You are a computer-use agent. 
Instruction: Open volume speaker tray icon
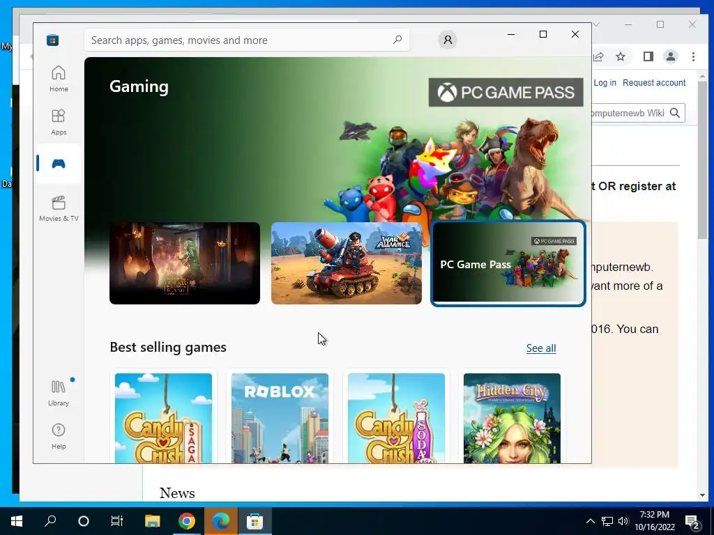point(623,521)
